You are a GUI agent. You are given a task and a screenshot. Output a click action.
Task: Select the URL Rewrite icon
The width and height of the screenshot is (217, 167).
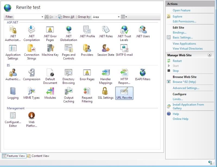pos(124,93)
